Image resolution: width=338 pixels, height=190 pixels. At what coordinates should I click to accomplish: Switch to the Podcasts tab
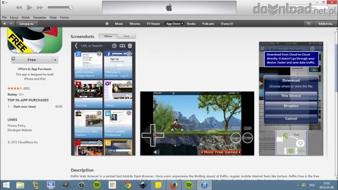[x=208, y=24]
